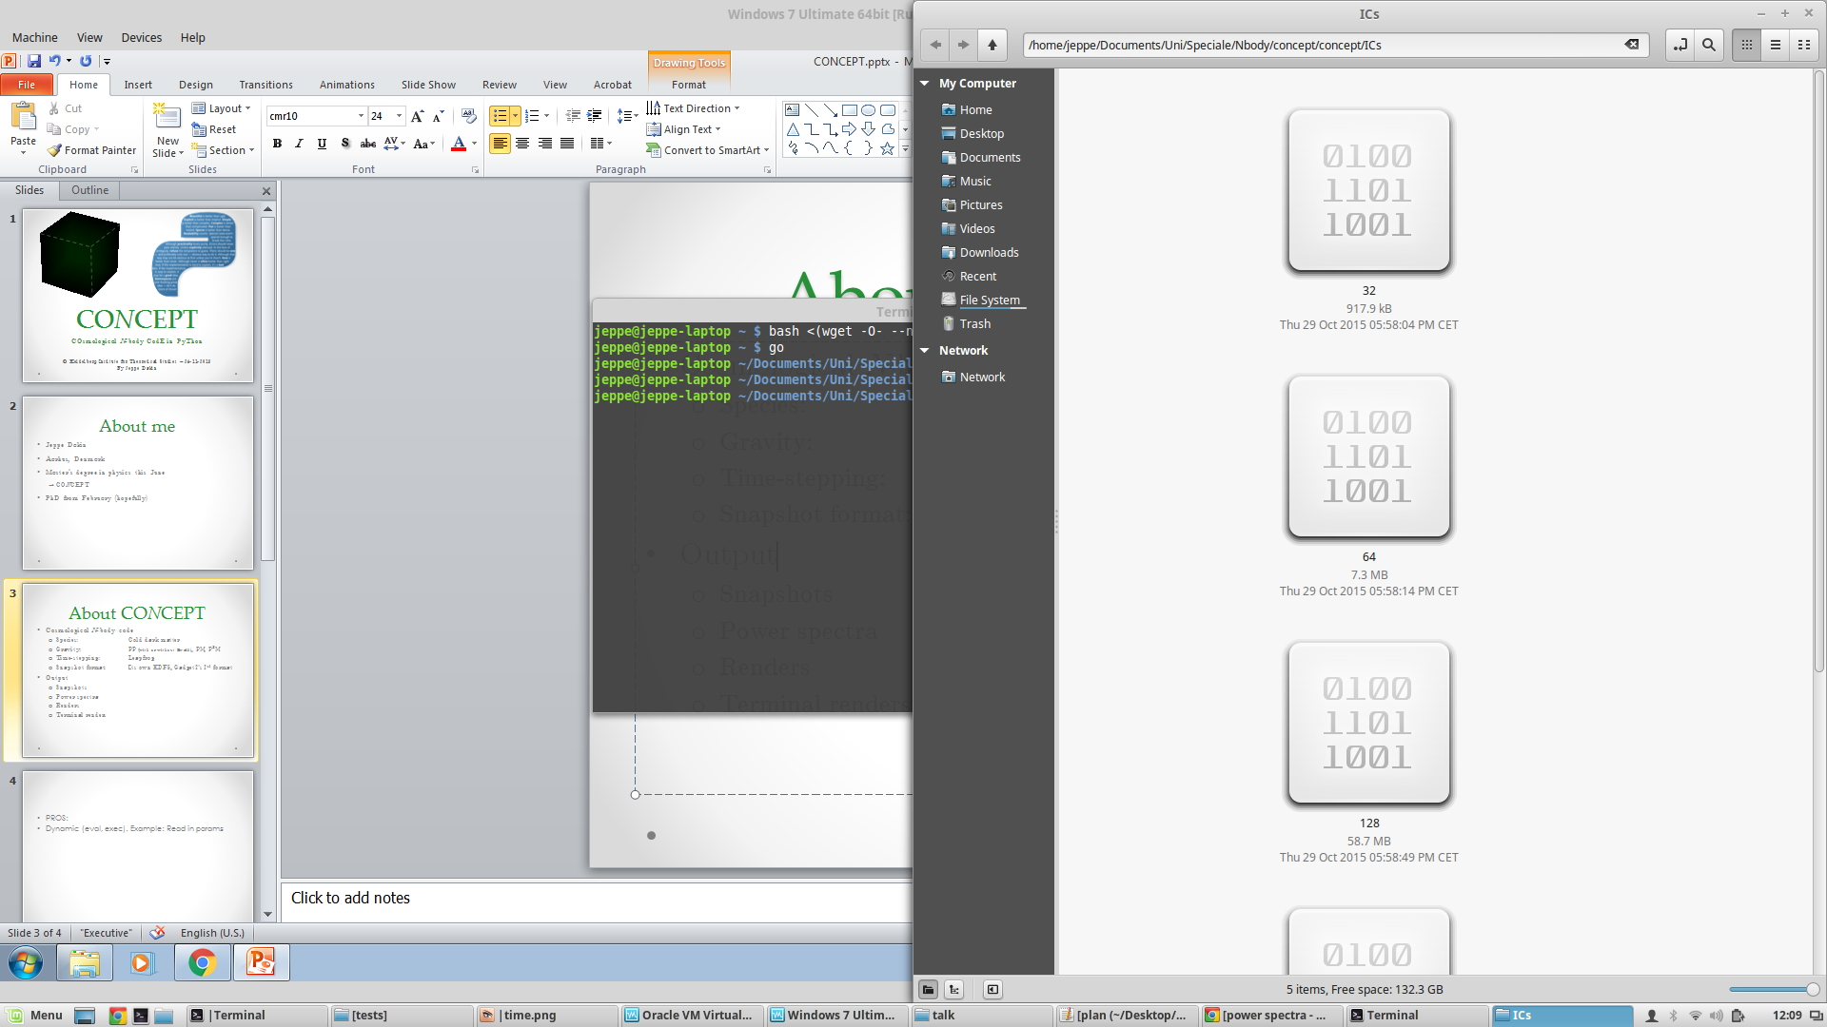The height and width of the screenshot is (1027, 1827).
Task: Switch to the Design ribbon tab
Action: tap(196, 85)
